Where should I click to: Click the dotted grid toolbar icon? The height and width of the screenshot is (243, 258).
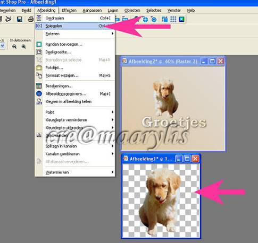pos(173,19)
